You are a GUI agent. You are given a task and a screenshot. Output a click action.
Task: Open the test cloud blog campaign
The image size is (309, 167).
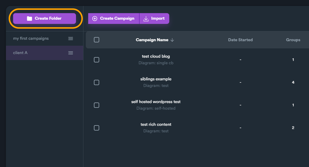pos(156,56)
